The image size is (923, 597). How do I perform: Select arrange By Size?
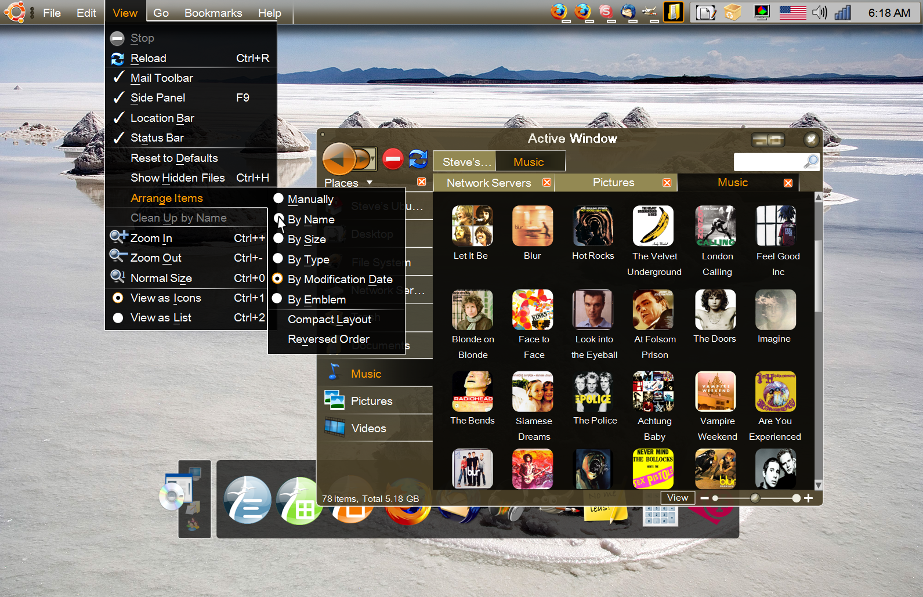pos(336,239)
